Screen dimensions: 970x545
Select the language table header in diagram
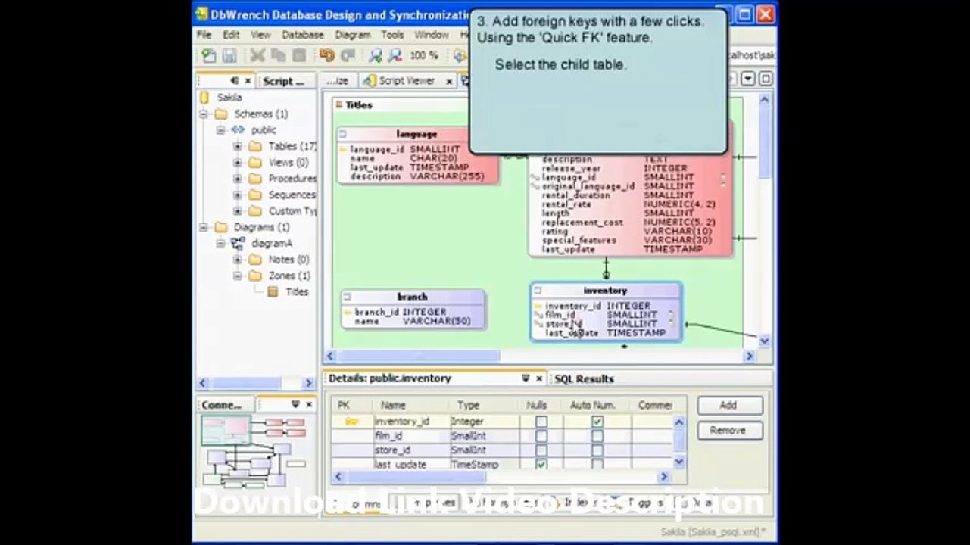coord(416,134)
